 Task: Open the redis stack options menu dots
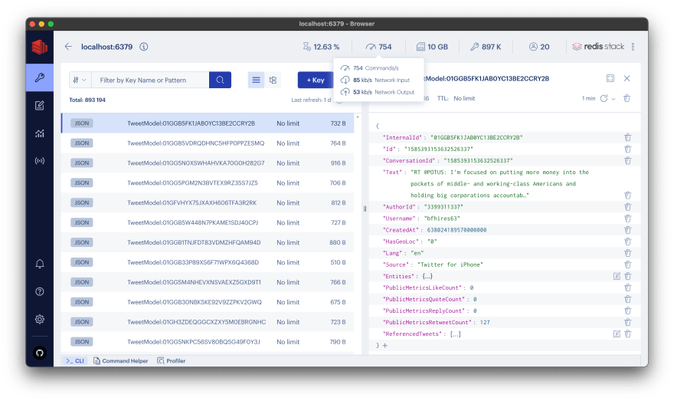pyautogui.click(x=633, y=47)
